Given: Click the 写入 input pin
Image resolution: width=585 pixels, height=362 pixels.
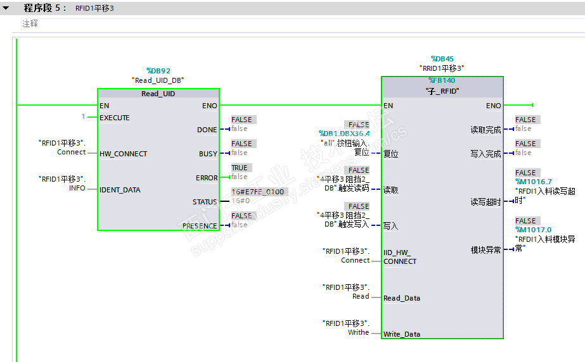Looking at the screenshot, I should pyautogui.click(x=390, y=226).
